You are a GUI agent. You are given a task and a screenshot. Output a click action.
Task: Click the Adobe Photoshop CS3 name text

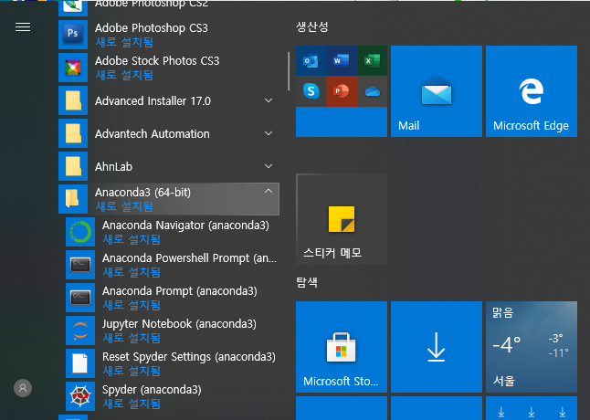click(152, 28)
